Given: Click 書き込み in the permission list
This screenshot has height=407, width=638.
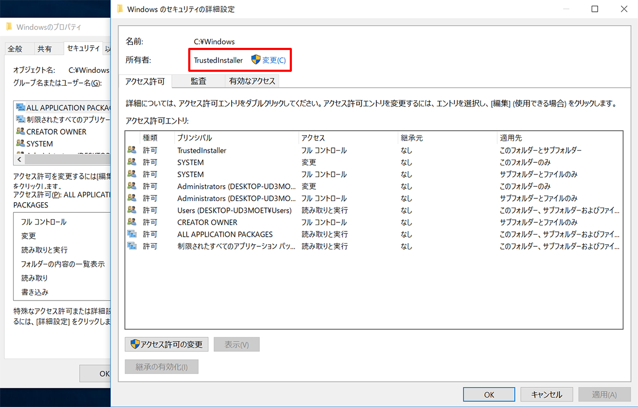Looking at the screenshot, I should [x=35, y=292].
